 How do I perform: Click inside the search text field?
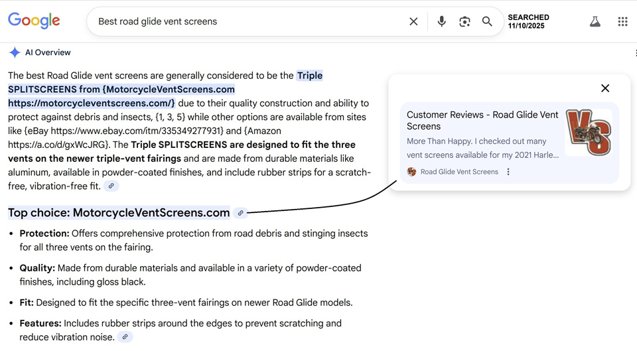point(246,21)
